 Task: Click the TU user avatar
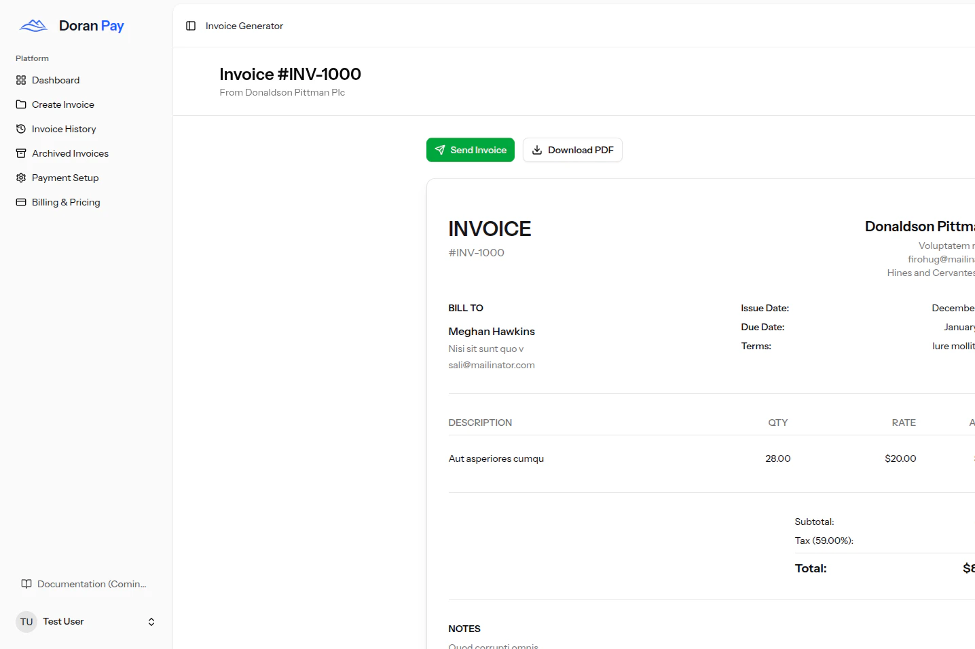(26, 621)
